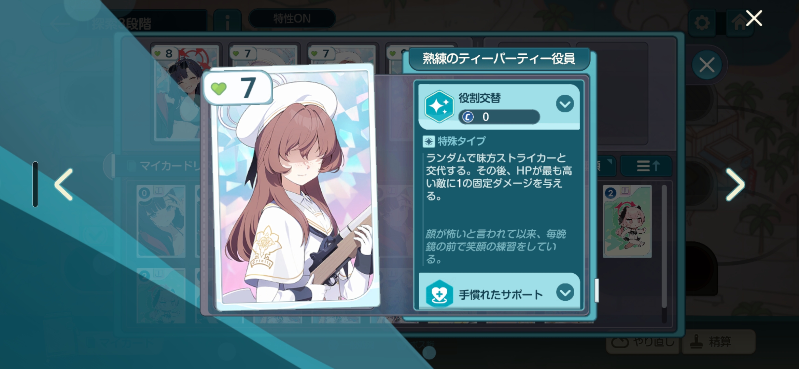
Task: Show the next card with right arrow
Action: 735,184
